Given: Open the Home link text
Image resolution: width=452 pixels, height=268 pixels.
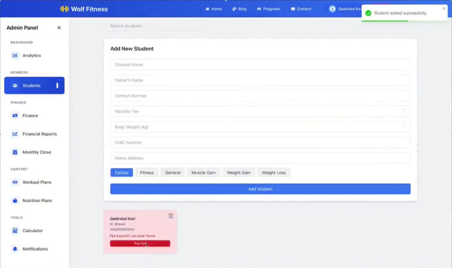Looking at the screenshot, I should tap(217, 9).
